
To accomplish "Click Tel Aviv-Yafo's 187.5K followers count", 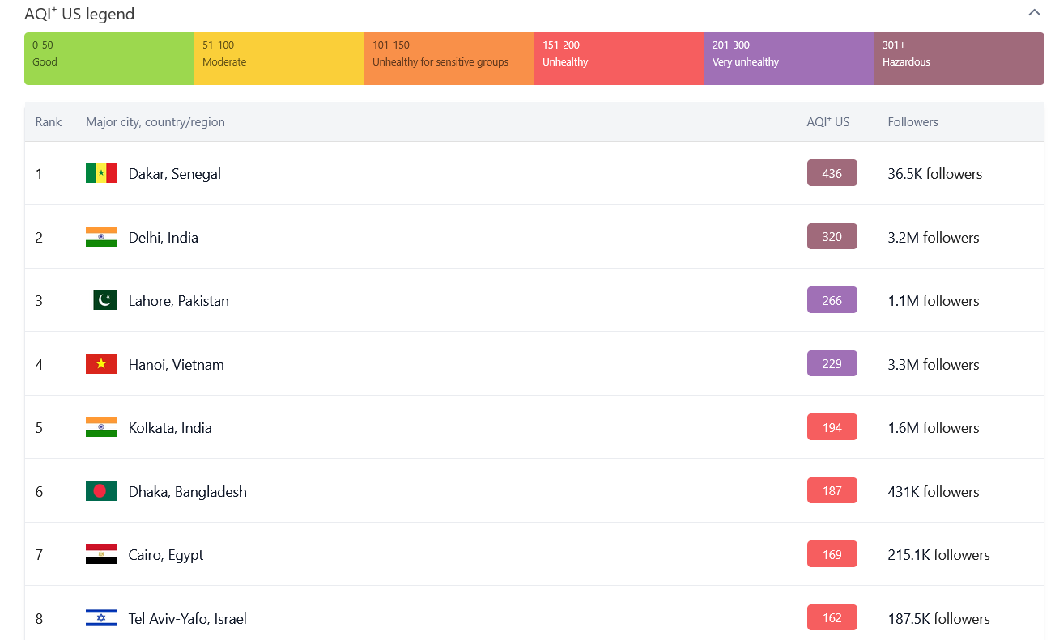I will point(939,619).
